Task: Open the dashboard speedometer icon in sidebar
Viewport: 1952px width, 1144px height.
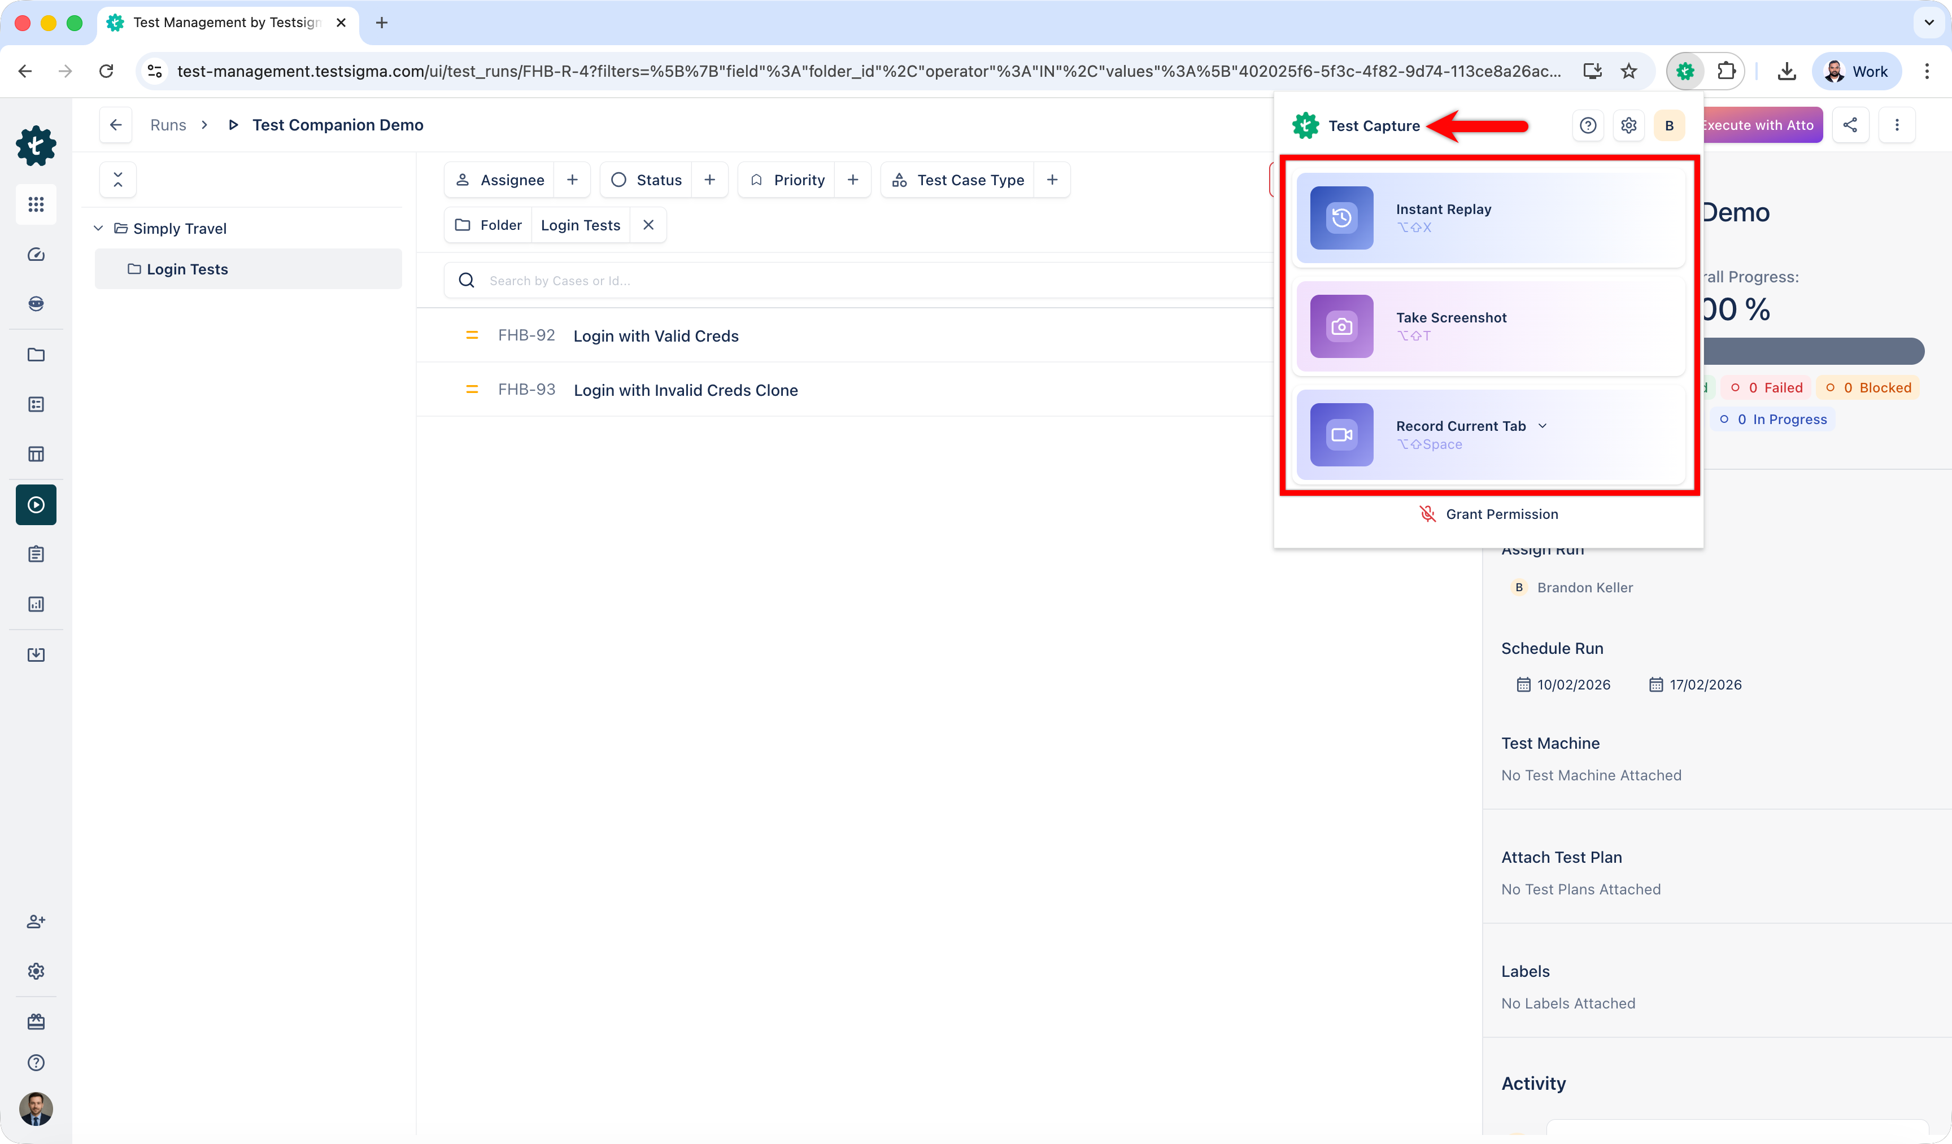Action: pyautogui.click(x=36, y=254)
